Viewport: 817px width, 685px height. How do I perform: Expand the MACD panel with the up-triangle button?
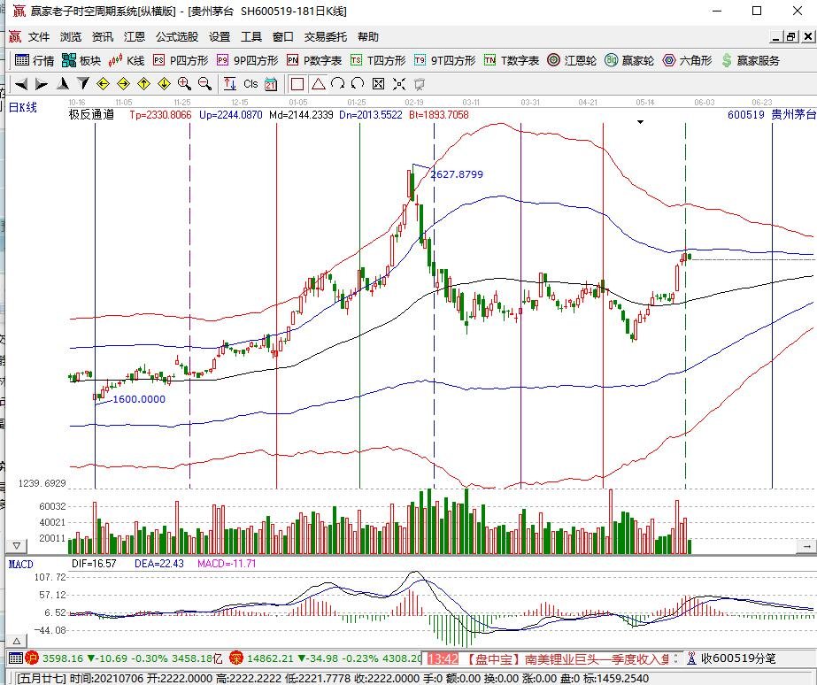tap(16, 642)
